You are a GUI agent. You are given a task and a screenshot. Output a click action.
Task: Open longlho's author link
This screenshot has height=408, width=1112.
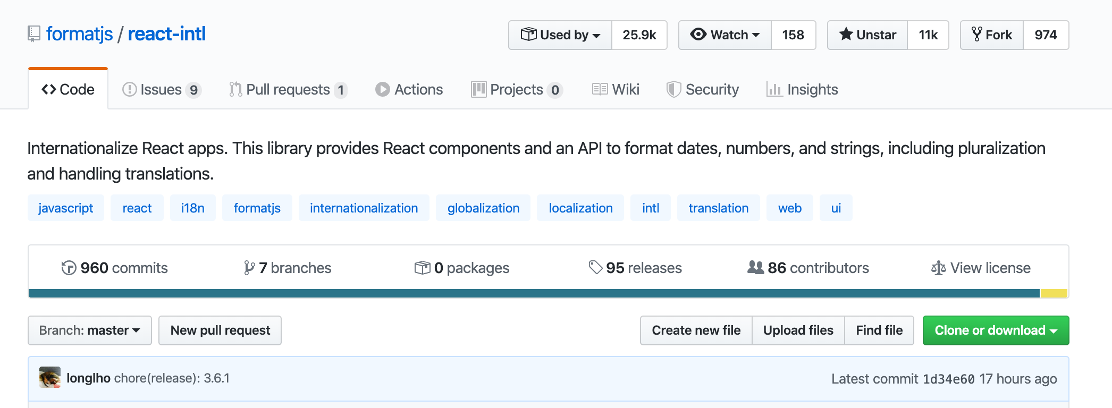point(88,378)
